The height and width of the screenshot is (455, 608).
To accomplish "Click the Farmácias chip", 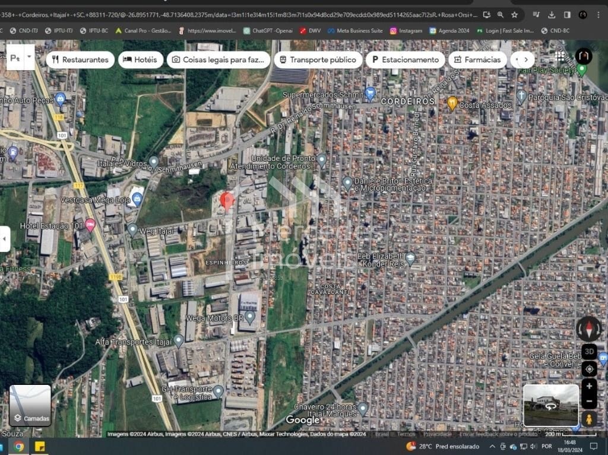I will 477,60.
